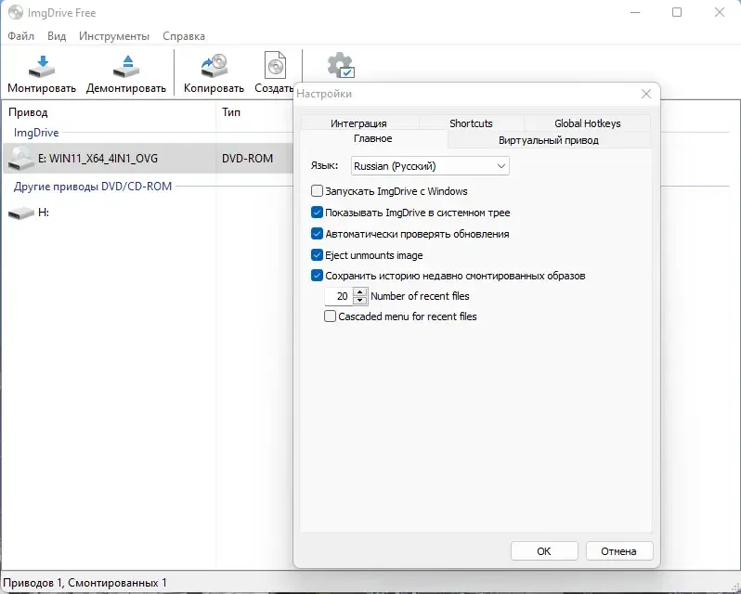The width and height of the screenshot is (741, 594).
Task: Click the Другие приводы DVD/CD-ROM group header
Action: (x=93, y=187)
